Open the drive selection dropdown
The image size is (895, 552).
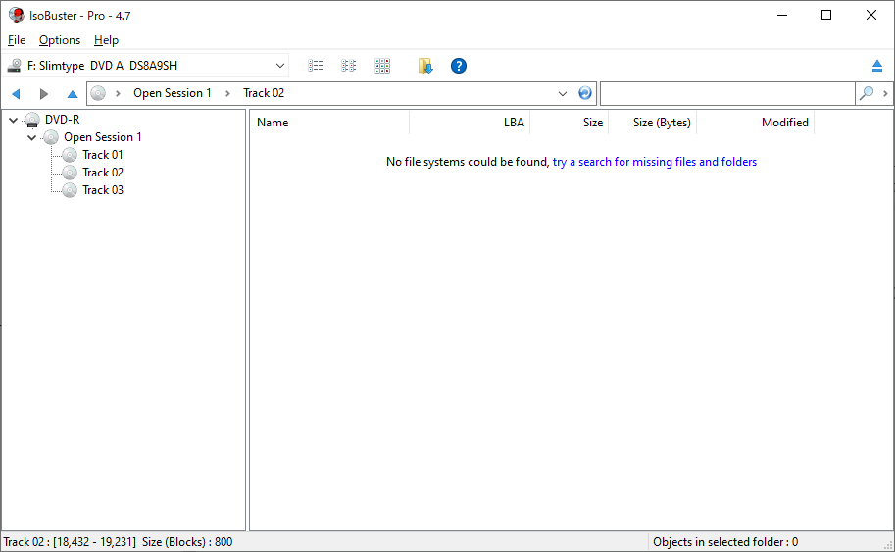tap(279, 66)
